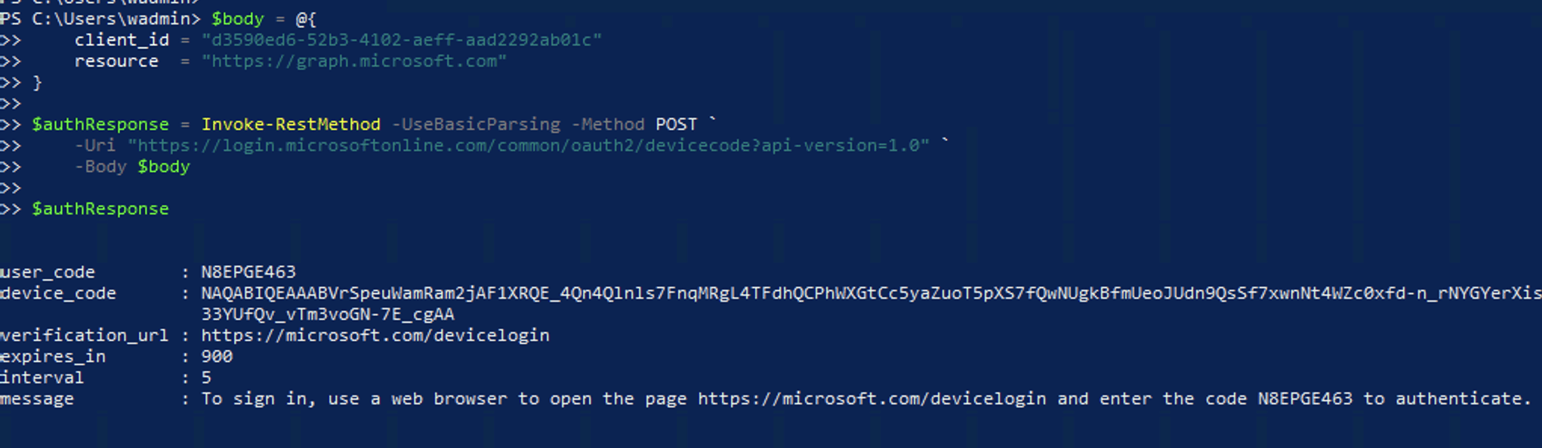
Task: Click the -Uri parameter
Action: click(x=95, y=146)
